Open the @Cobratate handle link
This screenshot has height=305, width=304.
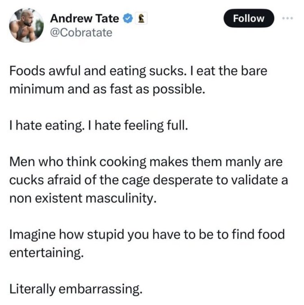click(80, 33)
